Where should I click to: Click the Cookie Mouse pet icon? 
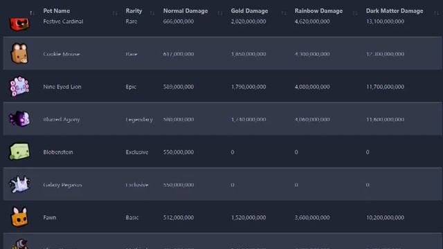(x=19, y=53)
